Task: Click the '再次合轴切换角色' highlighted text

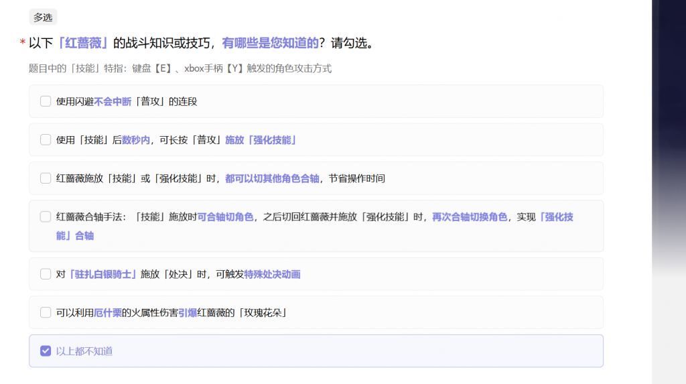Action: 470,217
